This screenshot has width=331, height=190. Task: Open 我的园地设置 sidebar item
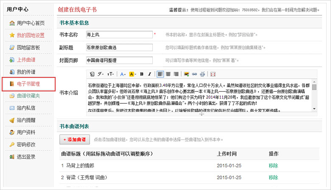click(31, 35)
